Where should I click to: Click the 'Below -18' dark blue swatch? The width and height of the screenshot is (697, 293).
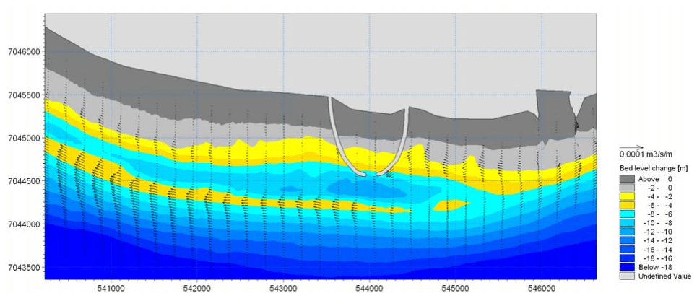626,268
